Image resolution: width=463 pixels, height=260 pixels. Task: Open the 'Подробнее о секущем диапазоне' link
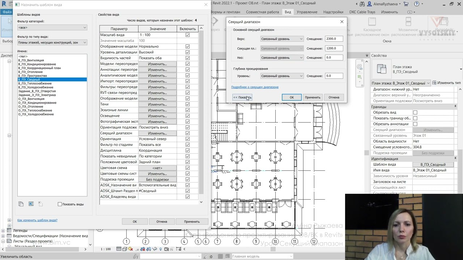tap(255, 87)
